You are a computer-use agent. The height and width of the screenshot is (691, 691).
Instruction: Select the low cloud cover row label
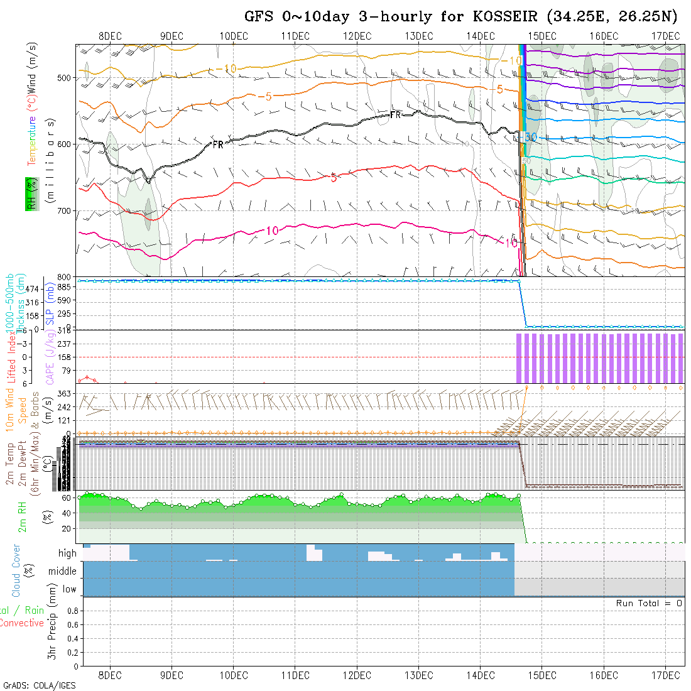coord(69,589)
